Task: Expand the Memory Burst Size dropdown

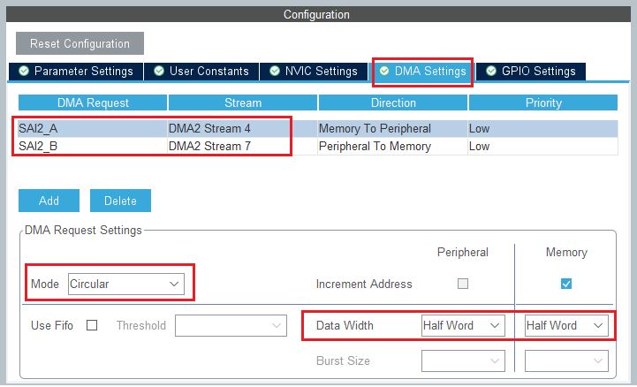Action: (x=565, y=360)
